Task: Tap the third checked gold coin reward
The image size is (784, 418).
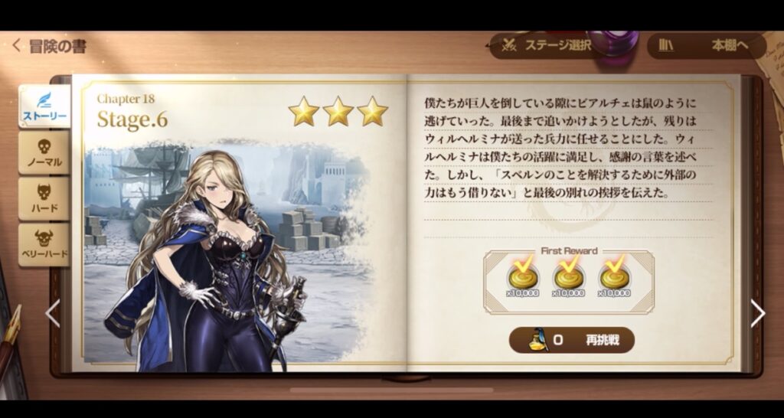Action: 614,276
